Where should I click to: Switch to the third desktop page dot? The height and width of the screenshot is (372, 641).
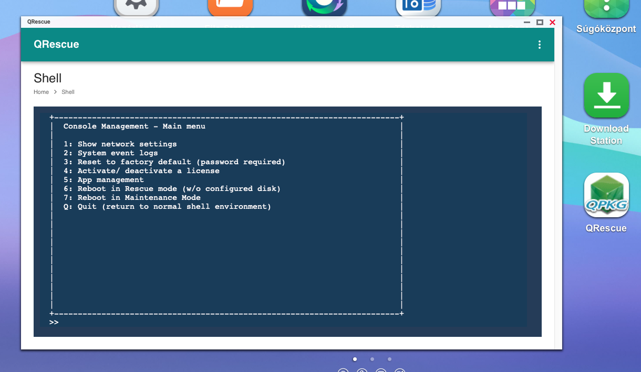(389, 359)
